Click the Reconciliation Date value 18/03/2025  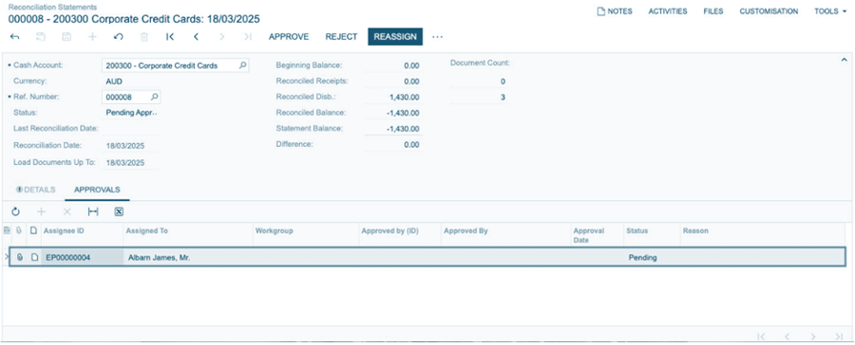click(125, 146)
